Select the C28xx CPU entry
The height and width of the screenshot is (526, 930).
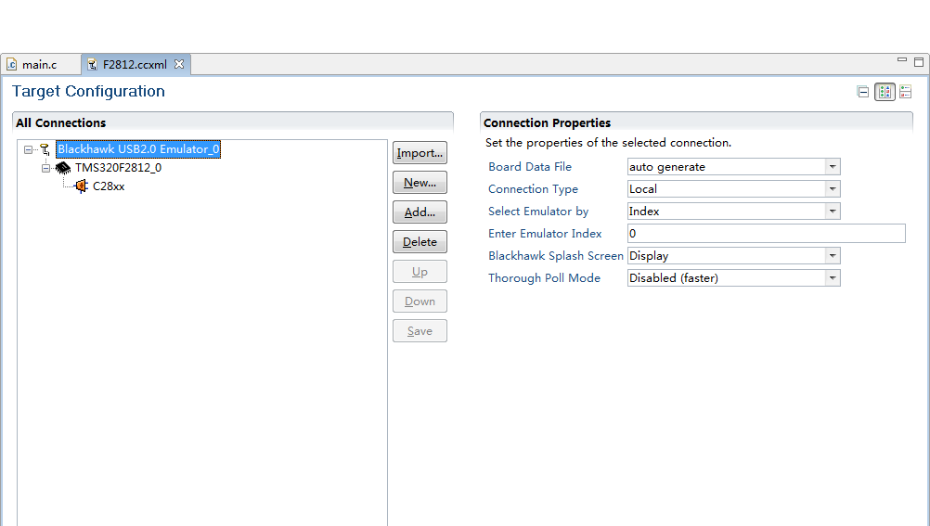point(109,186)
